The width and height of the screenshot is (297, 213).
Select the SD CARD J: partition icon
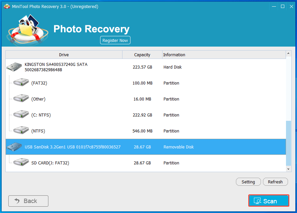[x=21, y=162]
